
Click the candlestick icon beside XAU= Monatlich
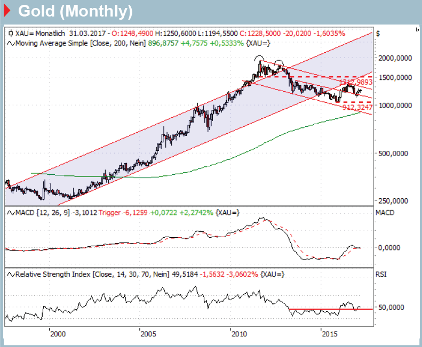tap(11, 34)
